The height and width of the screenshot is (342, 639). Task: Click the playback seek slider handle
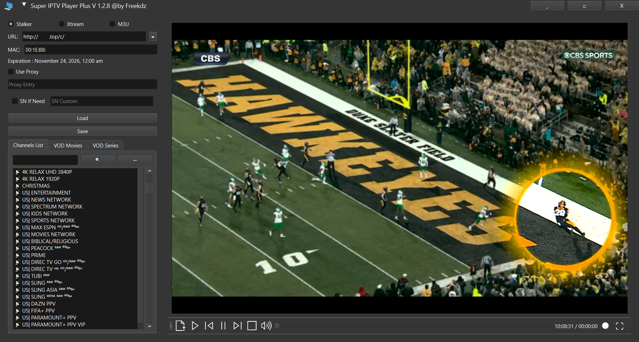click(x=277, y=326)
